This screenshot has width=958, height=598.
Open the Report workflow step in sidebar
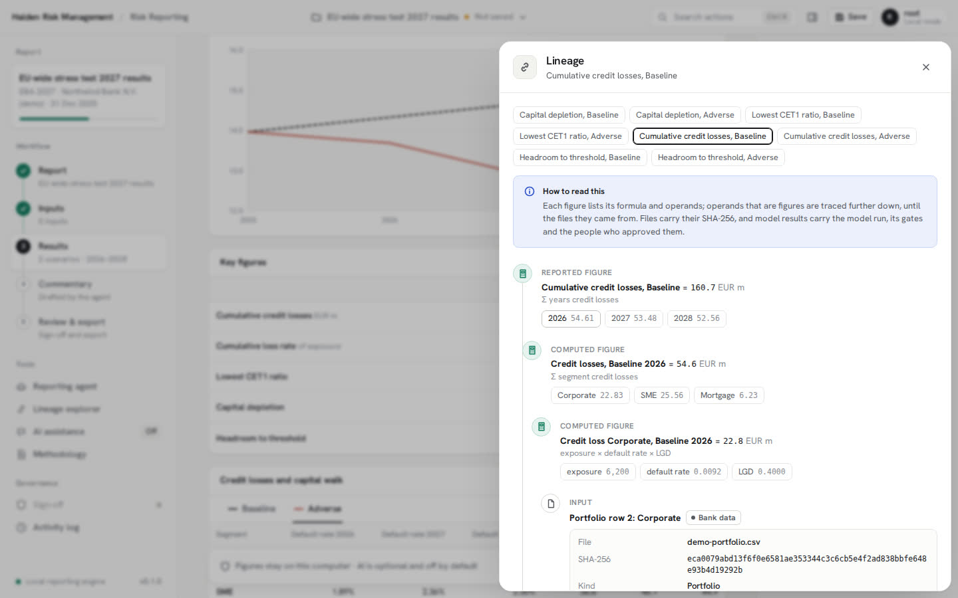tap(88, 176)
